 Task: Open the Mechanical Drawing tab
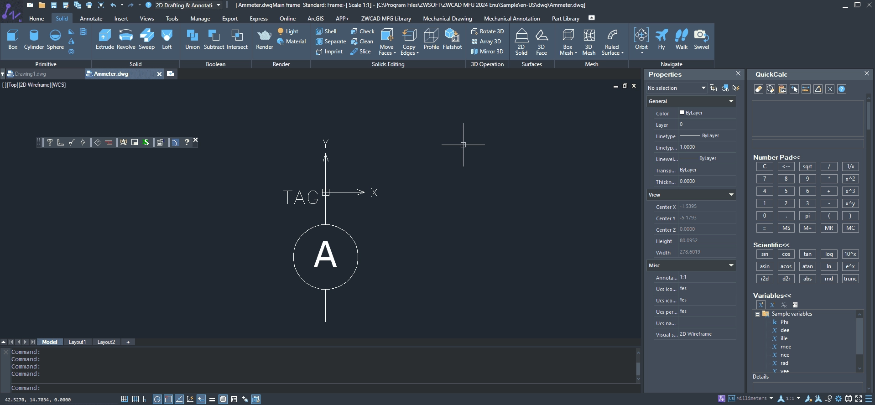pyautogui.click(x=447, y=19)
